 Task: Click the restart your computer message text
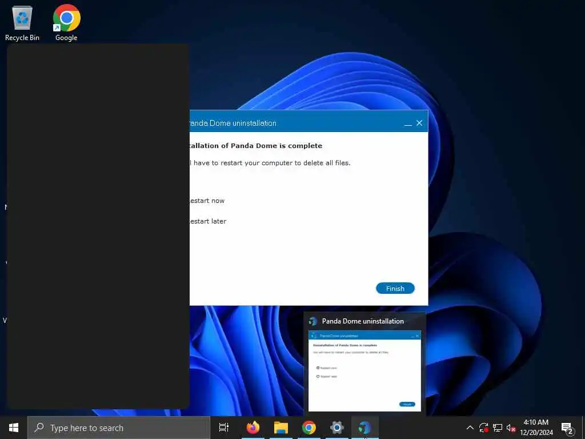click(270, 163)
